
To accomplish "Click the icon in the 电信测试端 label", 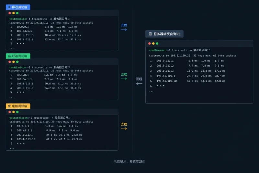I will (9, 106).
